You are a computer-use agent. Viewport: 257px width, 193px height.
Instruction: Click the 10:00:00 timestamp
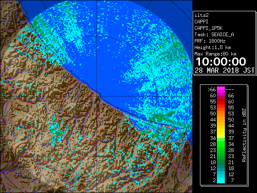coord(221,62)
